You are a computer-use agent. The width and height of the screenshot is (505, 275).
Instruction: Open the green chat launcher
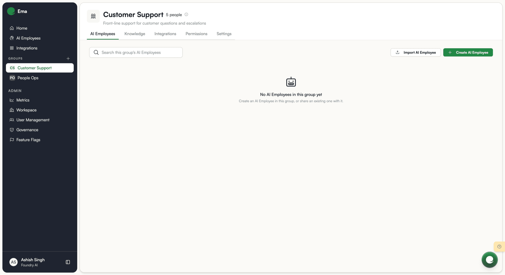click(490, 260)
